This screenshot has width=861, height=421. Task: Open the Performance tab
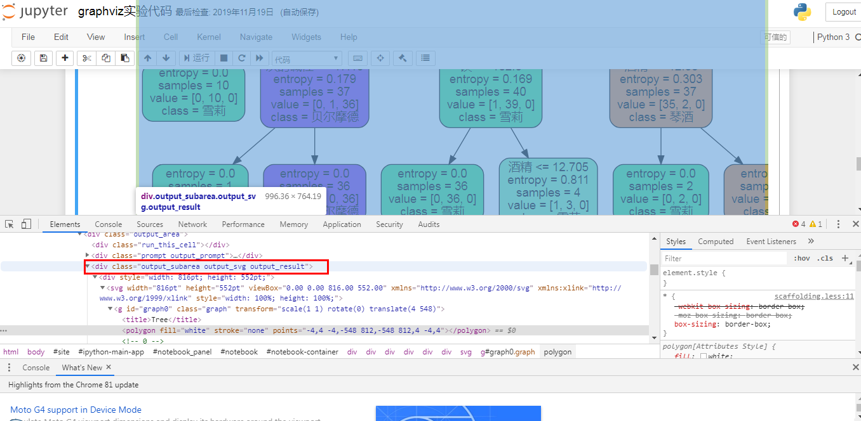pyautogui.click(x=243, y=224)
